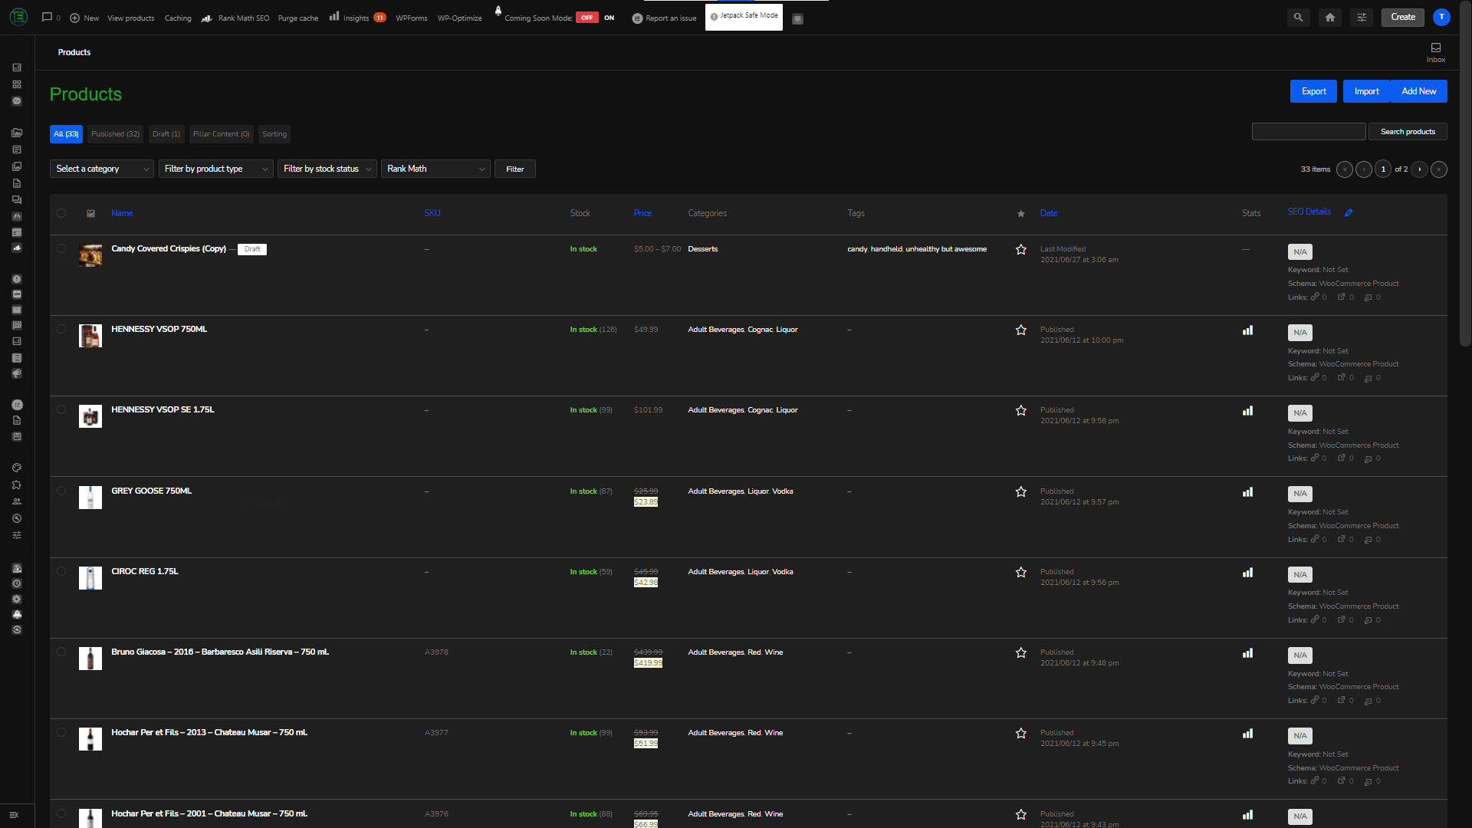Screen dimensions: 1472x828
Task: Check the Bruno Giacosa Barbaresco row
Action: coord(61,652)
